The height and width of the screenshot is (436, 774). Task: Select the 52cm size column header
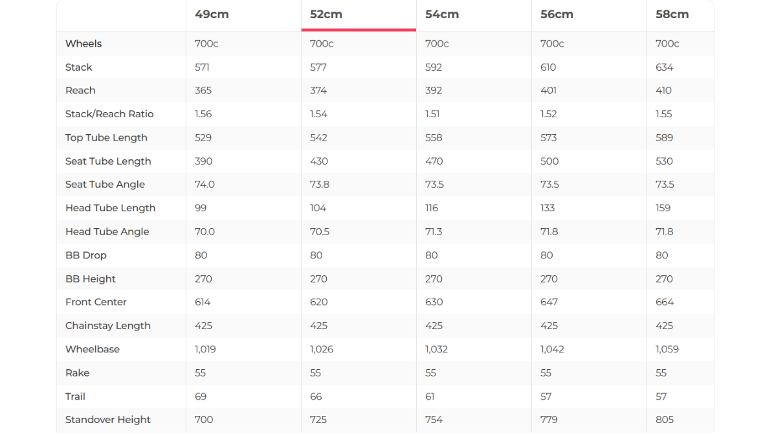(326, 14)
